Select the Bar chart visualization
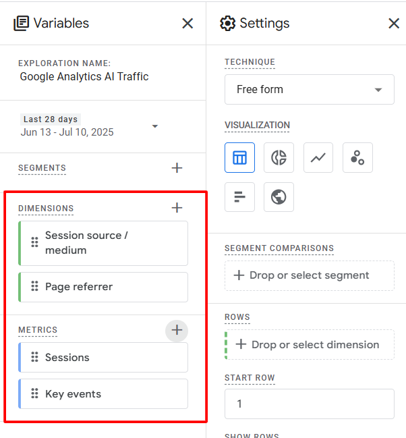This screenshot has width=406, height=438. coord(239,197)
